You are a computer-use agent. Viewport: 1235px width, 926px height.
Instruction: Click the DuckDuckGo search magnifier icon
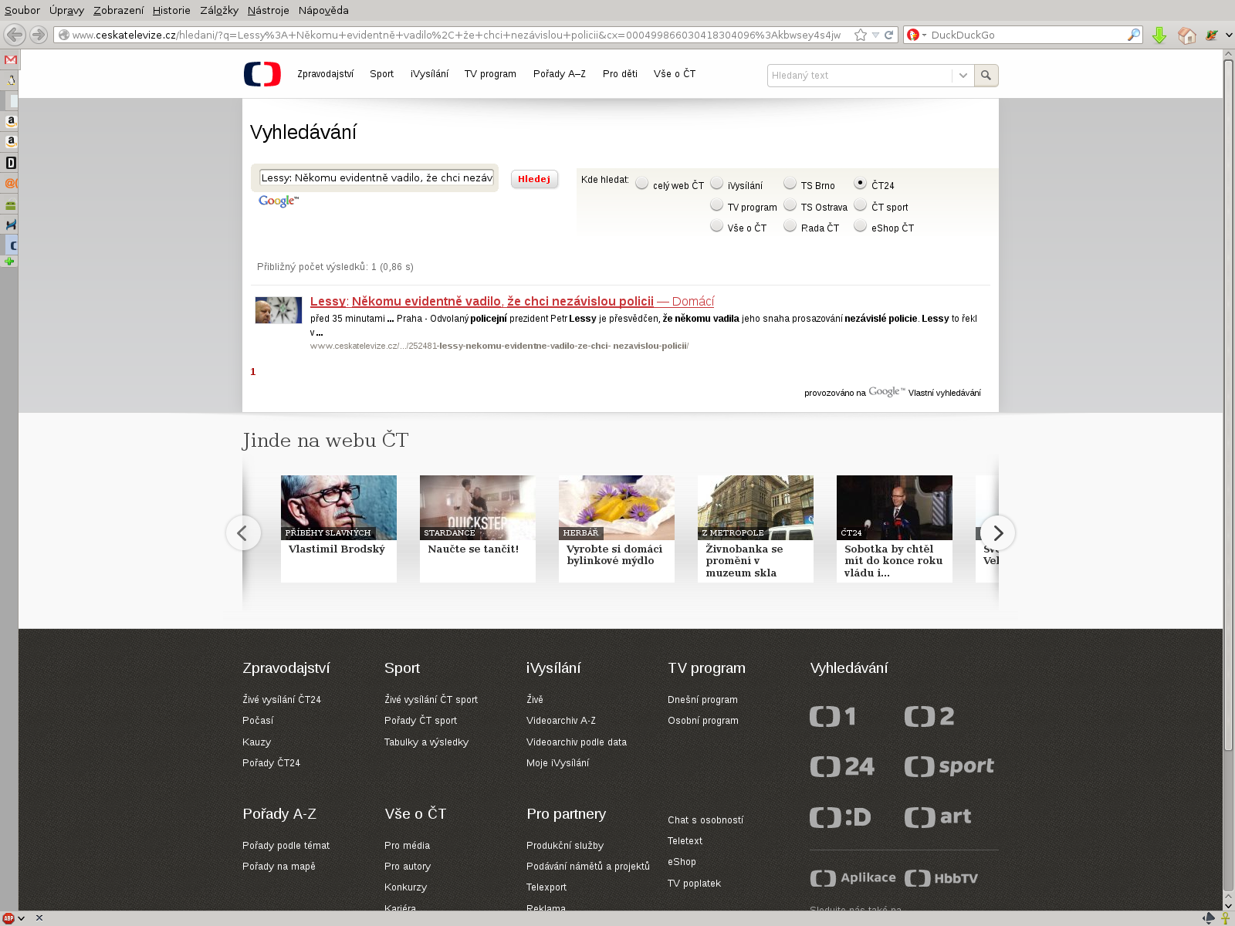point(1133,35)
